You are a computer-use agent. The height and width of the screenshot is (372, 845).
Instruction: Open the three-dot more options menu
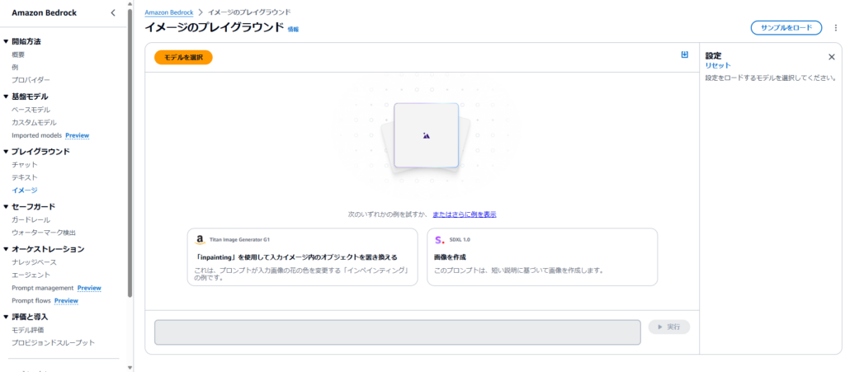coord(836,27)
